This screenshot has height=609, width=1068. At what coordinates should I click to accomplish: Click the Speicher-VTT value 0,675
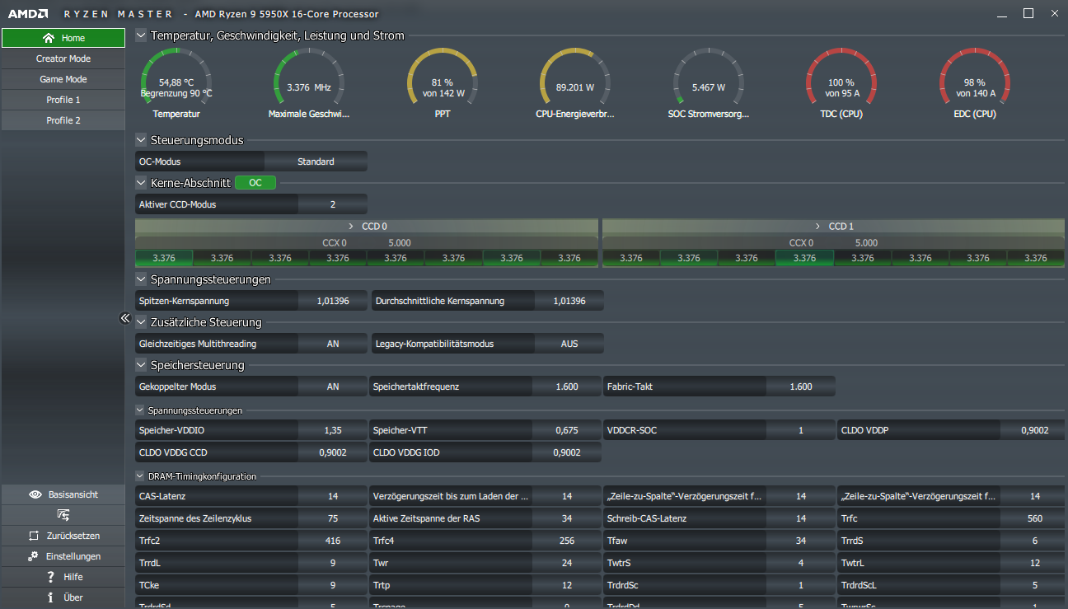567,430
